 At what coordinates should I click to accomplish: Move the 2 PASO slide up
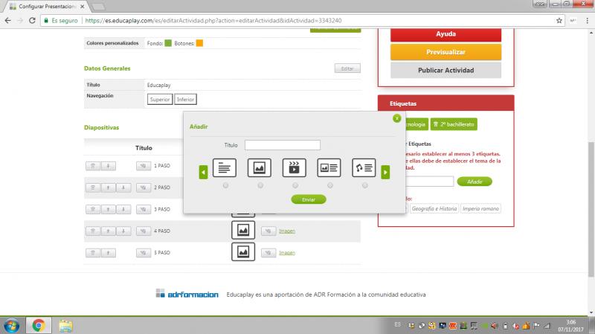(108, 187)
